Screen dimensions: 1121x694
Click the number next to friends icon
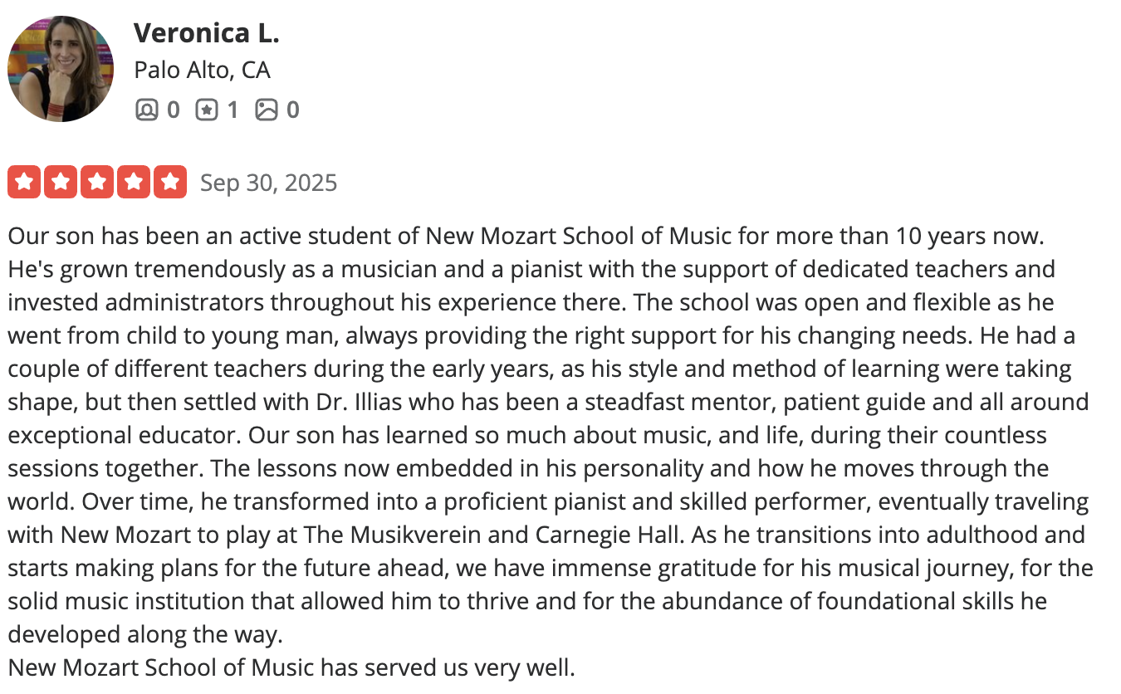[173, 110]
